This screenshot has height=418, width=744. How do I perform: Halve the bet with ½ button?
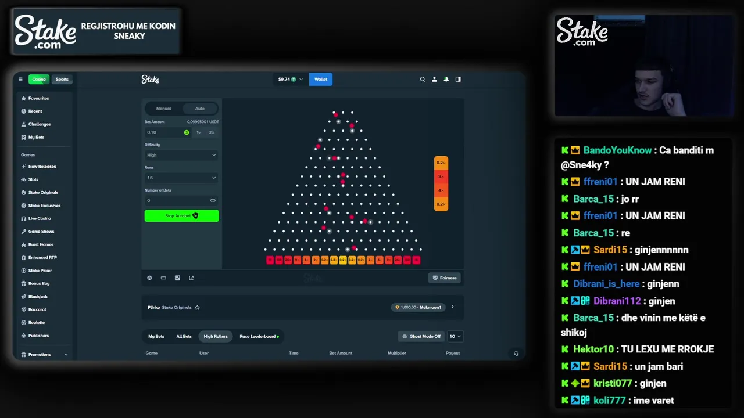pos(198,132)
